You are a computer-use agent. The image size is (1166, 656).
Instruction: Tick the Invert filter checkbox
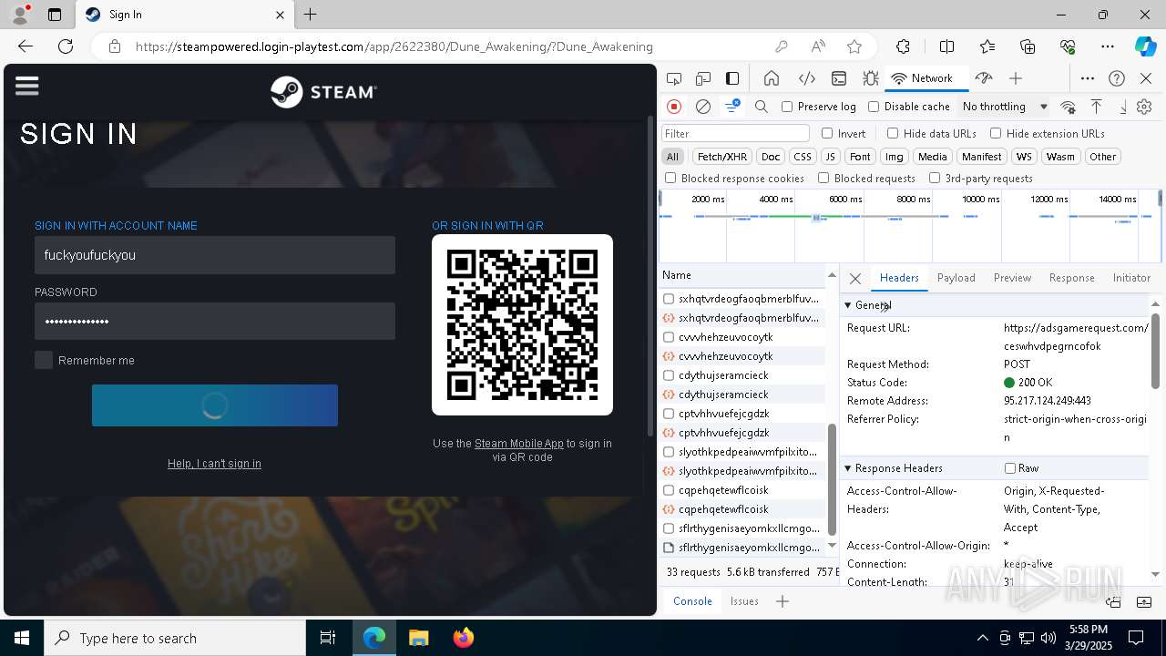(827, 133)
